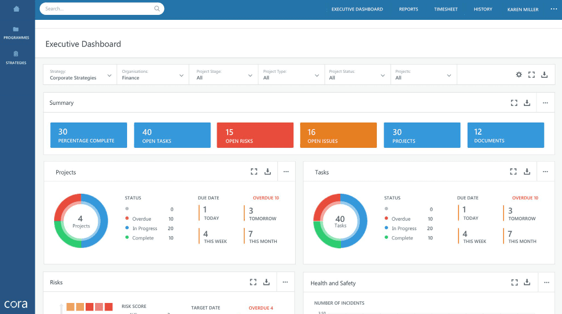This screenshot has height=314, width=562.
Task: Open Projects panel more options
Action: point(286,172)
